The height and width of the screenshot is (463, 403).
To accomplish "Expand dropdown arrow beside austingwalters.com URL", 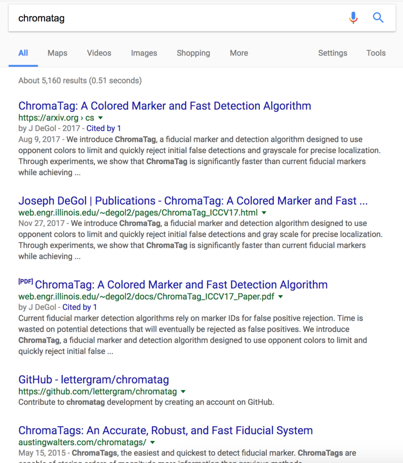I will tap(152, 442).
